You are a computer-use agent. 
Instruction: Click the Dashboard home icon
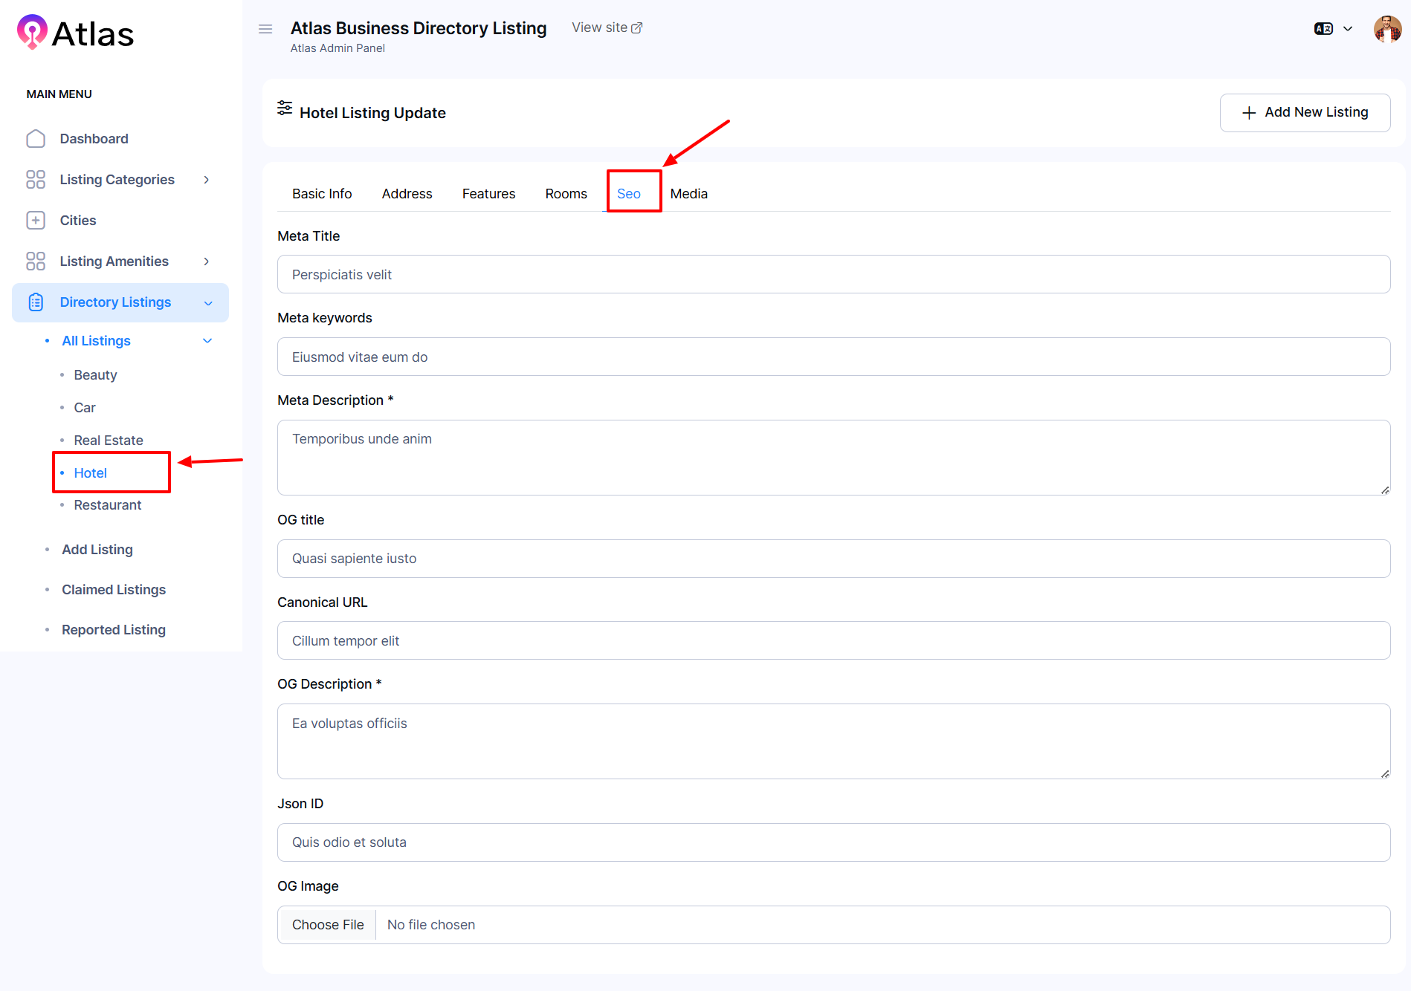[x=36, y=139]
